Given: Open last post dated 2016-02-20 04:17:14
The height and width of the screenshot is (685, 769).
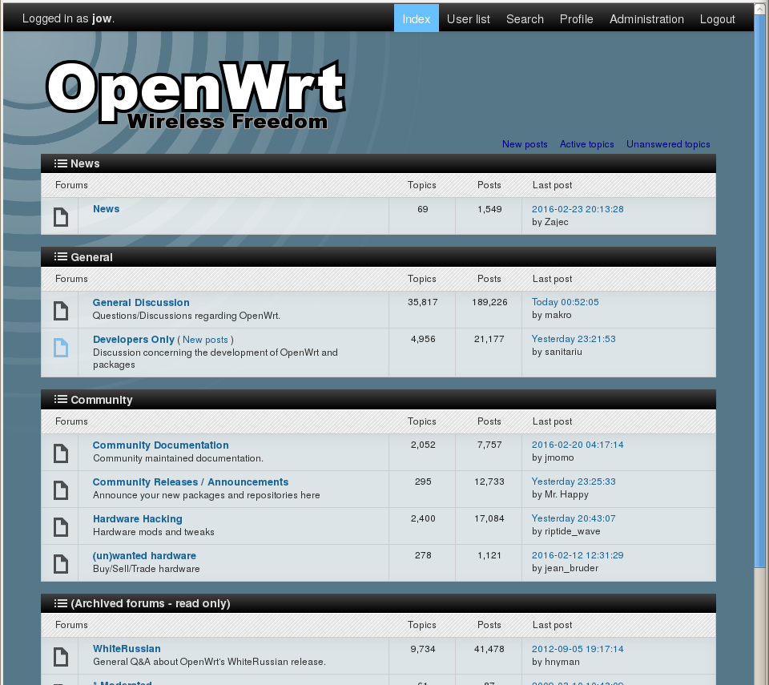Looking at the screenshot, I should click(578, 445).
